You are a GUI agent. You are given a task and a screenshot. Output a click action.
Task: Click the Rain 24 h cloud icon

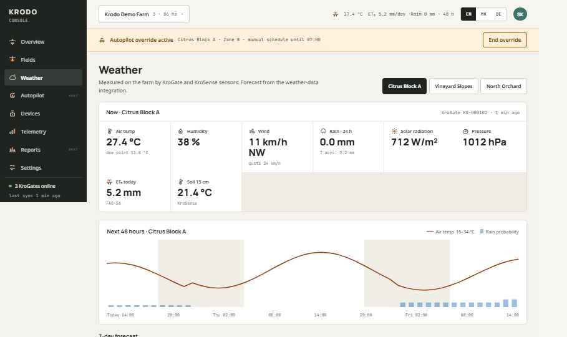323,132
